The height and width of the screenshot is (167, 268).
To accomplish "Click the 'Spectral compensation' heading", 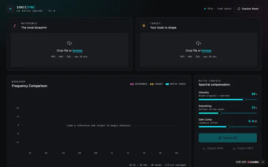I will [214, 85].
